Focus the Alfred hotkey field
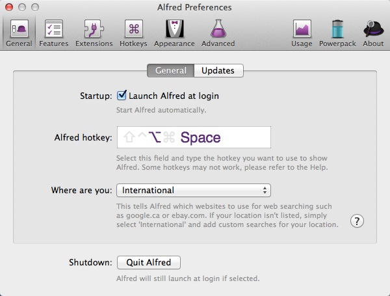Viewport: 390px width, 296px height. (193, 138)
